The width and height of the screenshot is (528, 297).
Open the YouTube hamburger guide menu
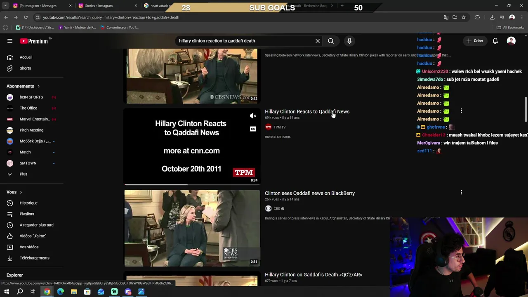pos(10,41)
